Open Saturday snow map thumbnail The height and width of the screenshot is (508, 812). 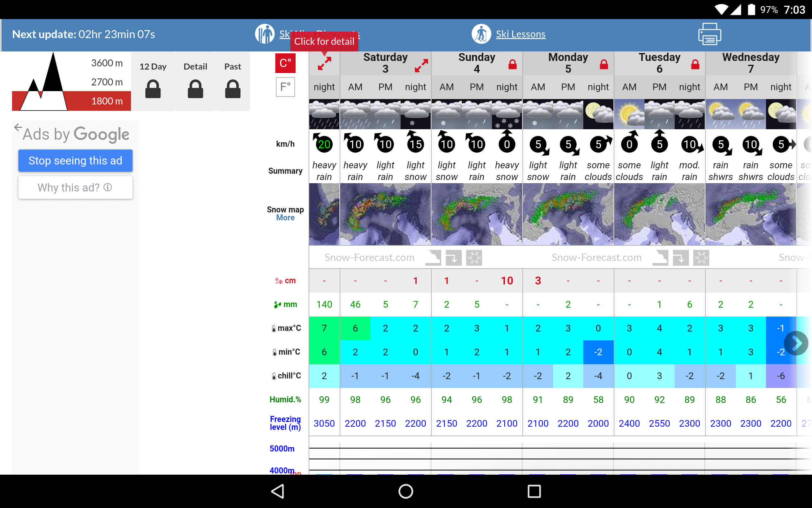click(x=385, y=214)
